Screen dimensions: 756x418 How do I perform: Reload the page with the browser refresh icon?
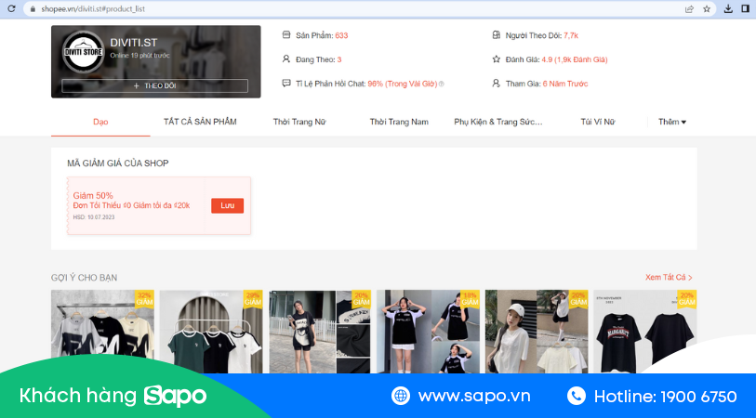tap(11, 8)
